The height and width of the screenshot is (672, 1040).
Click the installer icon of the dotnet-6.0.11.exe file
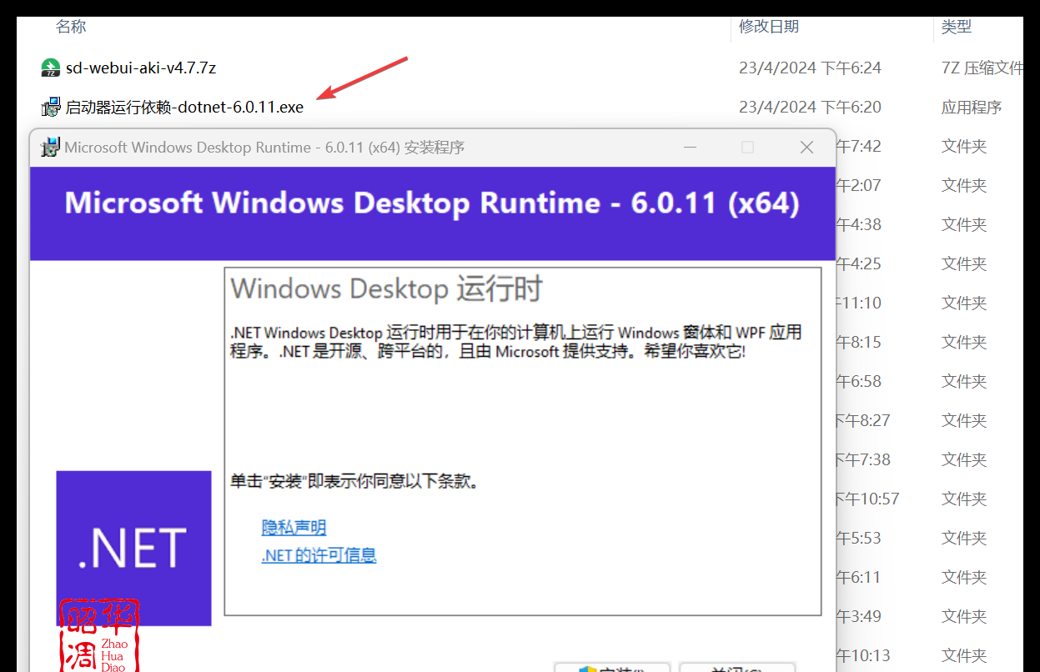51,107
